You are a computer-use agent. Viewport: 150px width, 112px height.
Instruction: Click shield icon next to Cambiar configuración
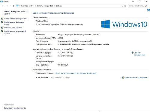pyautogui.click(x=133, y=53)
